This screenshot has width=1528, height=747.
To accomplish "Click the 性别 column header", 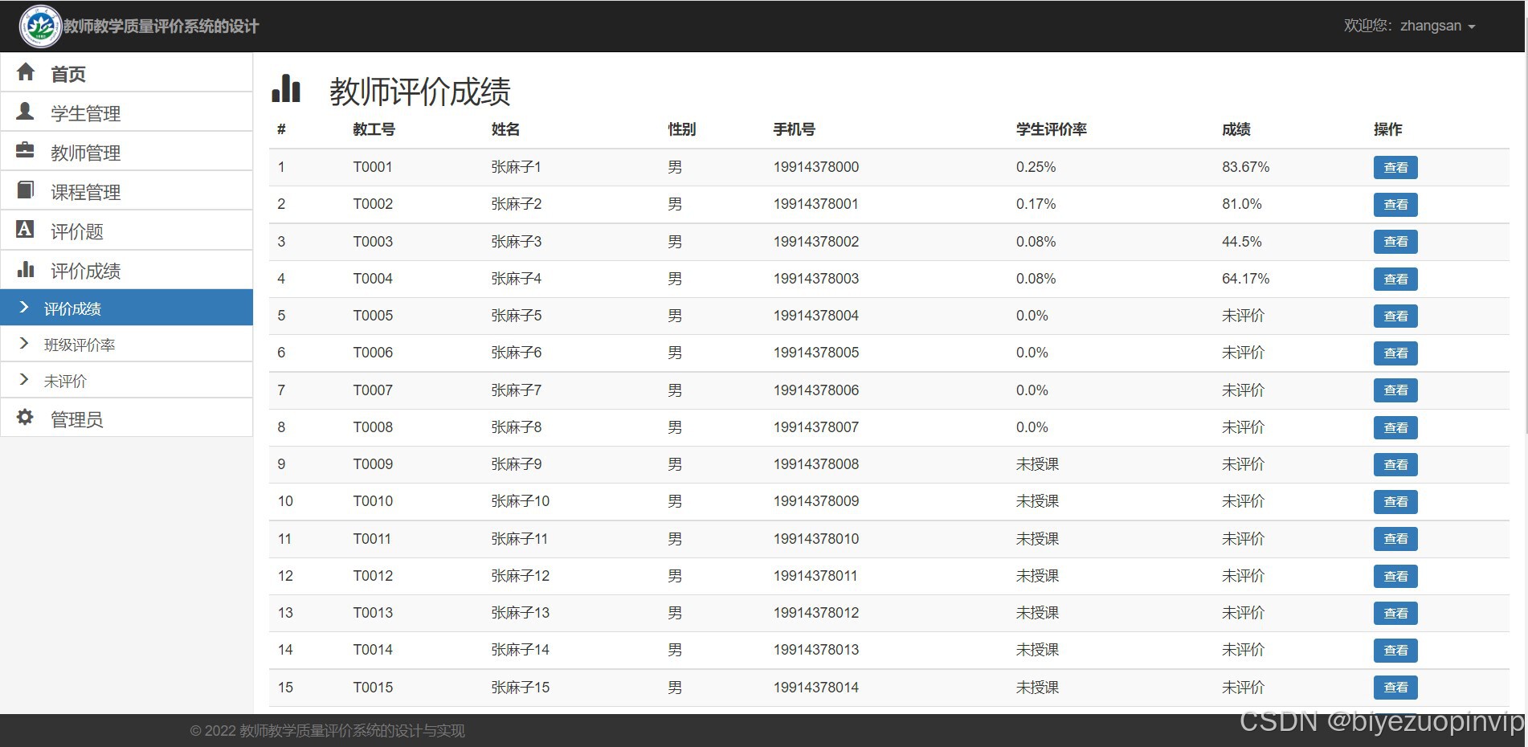I will [681, 129].
